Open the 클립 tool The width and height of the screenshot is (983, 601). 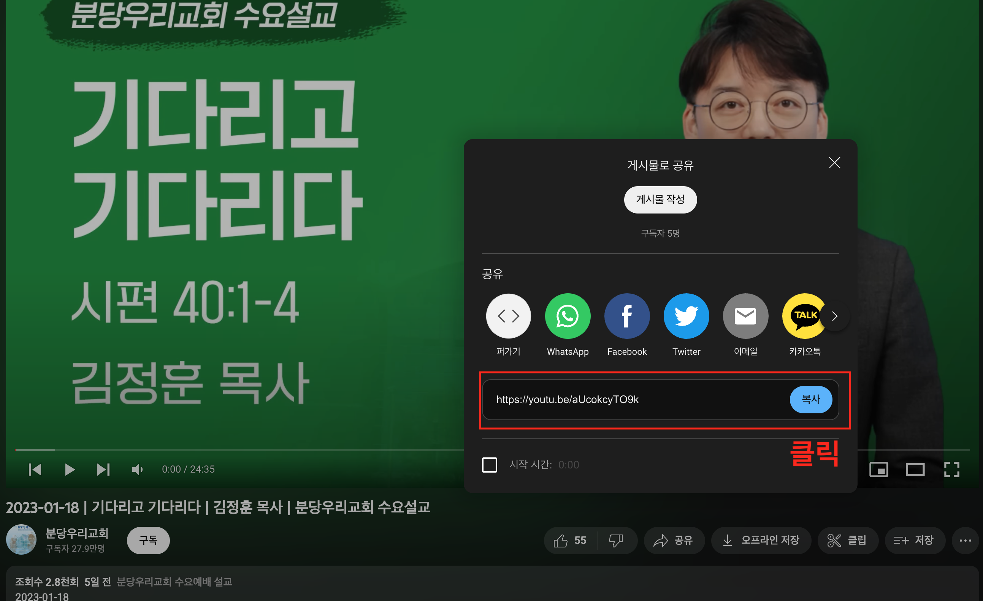coord(848,540)
